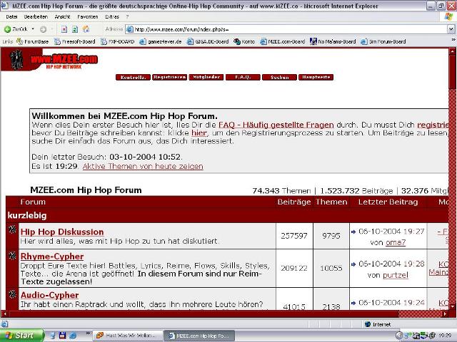This screenshot has height=342, width=457.
Task: Click forum status icon beside Rhyme-Cypher
Action: click(12, 255)
